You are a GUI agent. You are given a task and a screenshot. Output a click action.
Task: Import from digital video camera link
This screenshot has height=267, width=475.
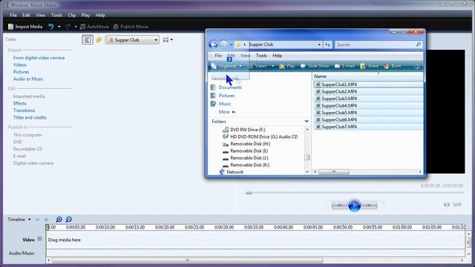(39, 58)
